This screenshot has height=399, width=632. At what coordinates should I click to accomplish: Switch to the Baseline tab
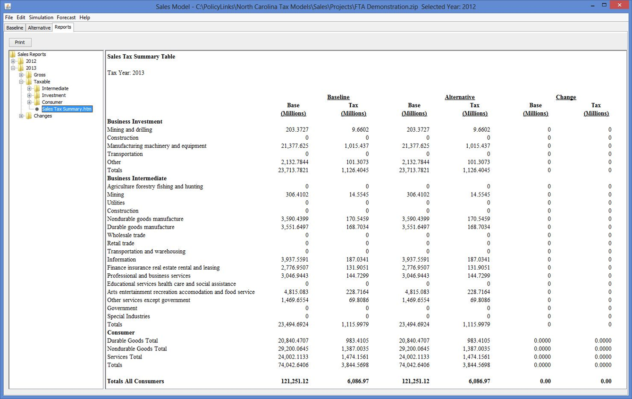[x=15, y=28]
